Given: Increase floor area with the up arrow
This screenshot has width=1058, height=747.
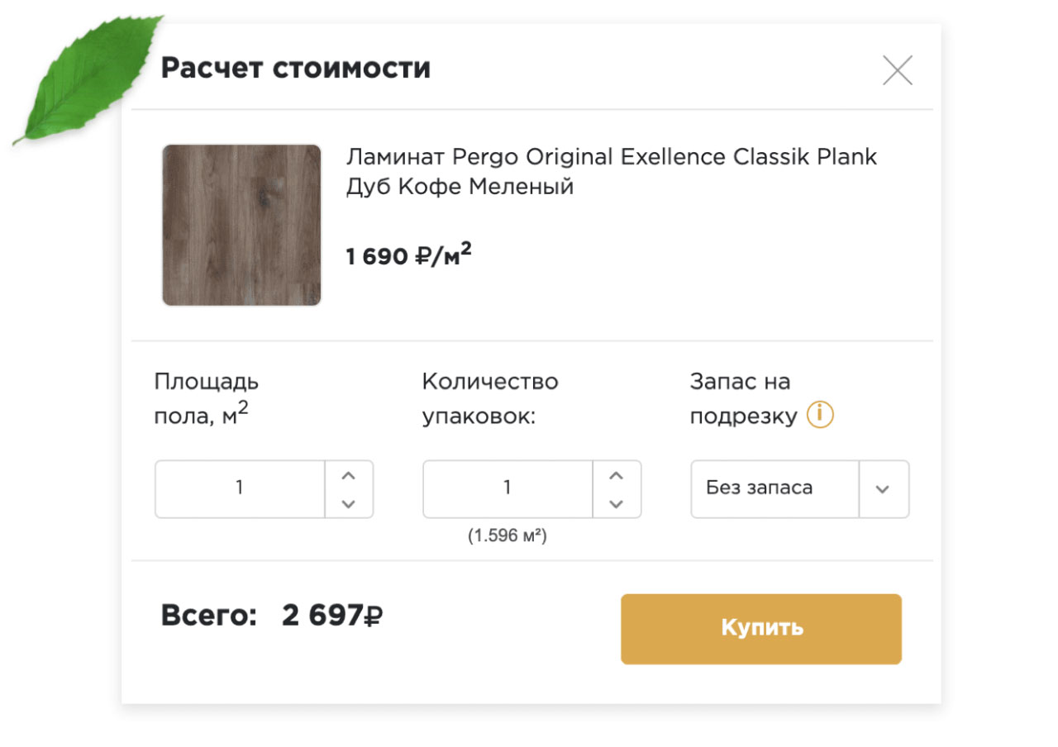Looking at the screenshot, I should [x=348, y=476].
